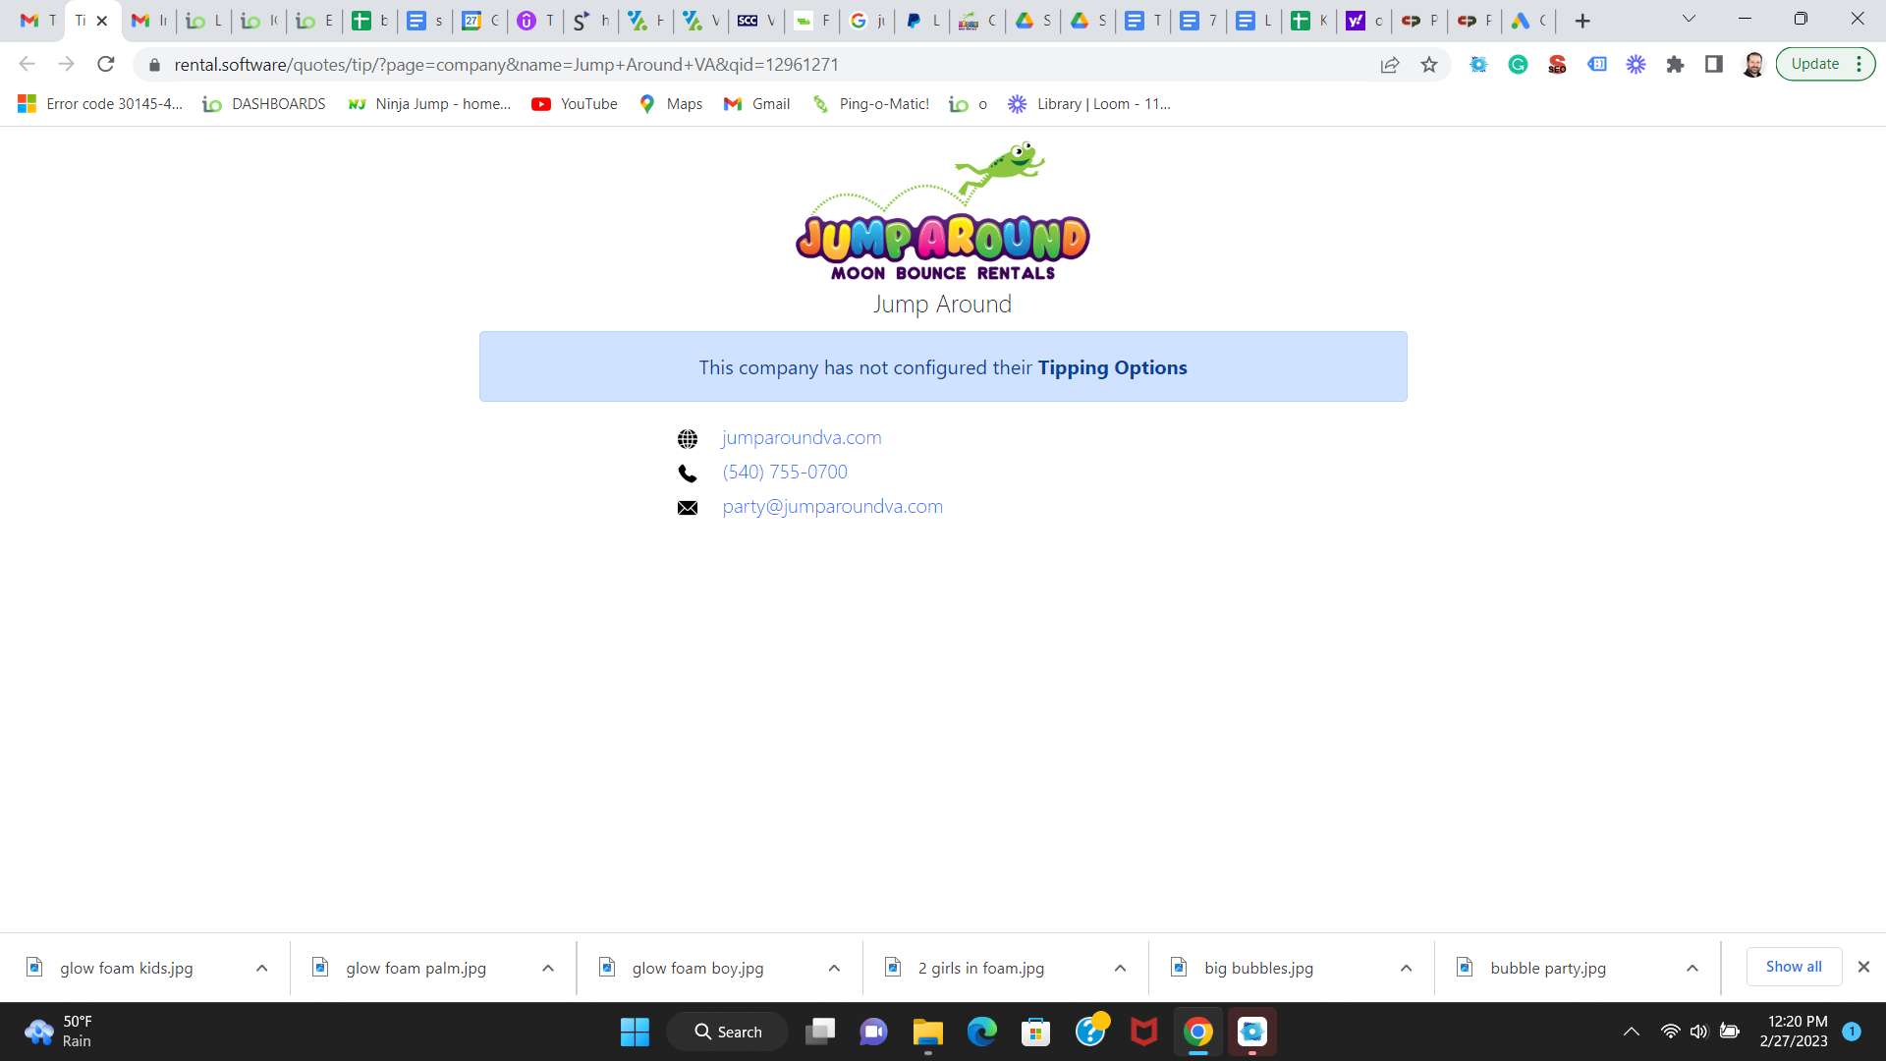The width and height of the screenshot is (1886, 1061).
Task: Open the Wi-Fi network settings icon
Action: click(1670, 1032)
